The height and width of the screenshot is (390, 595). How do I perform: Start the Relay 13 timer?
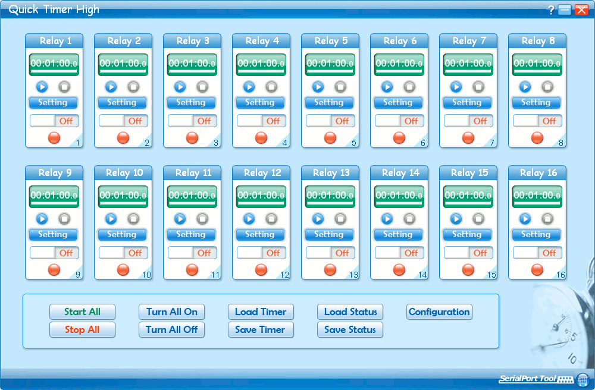(x=318, y=219)
